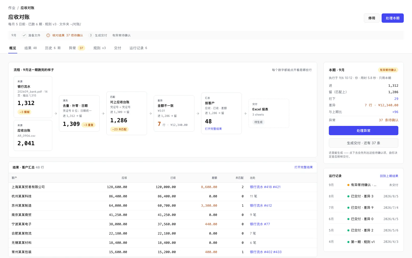The image size is (412, 258).
Task: Click the 8,600.00 difference amount
Action: click(209, 187)
